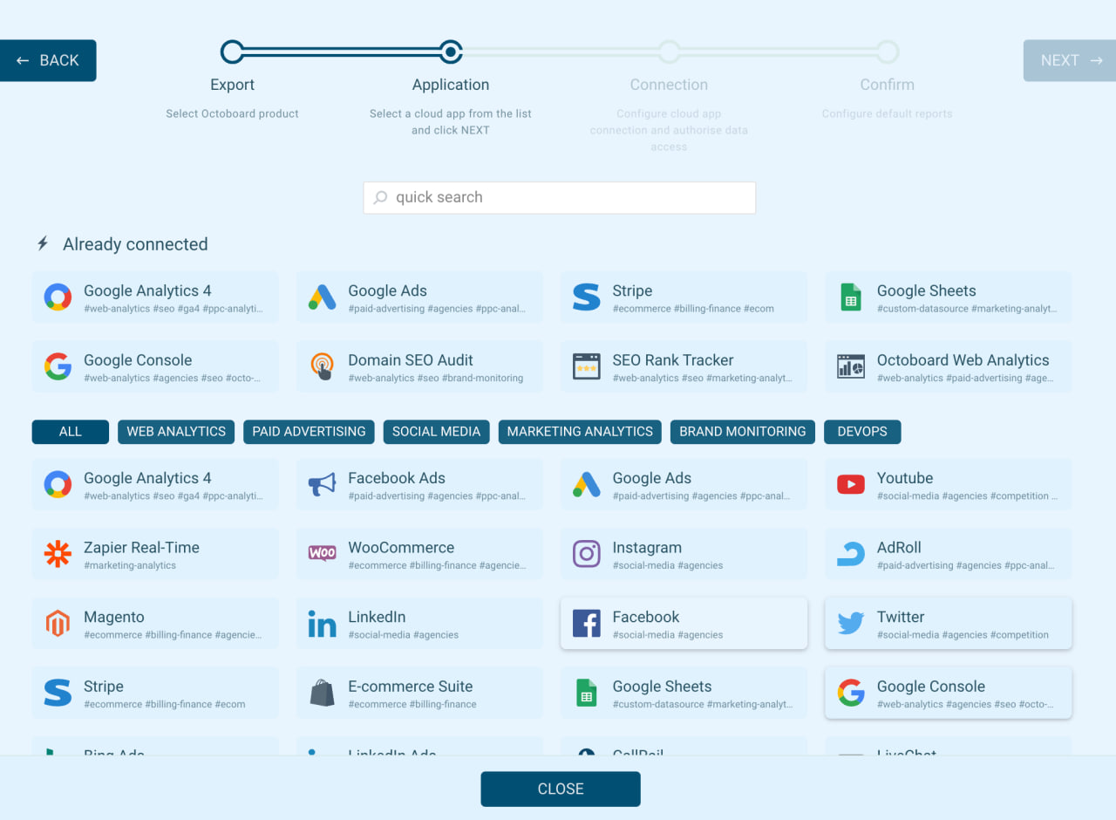Image resolution: width=1116 pixels, height=820 pixels.
Task: Filter apps by BRAND MONITORING
Action: click(x=743, y=432)
